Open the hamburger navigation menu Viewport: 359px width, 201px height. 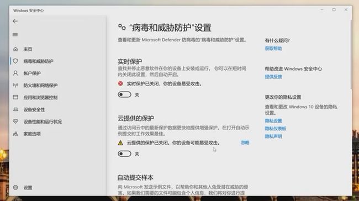[15, 35]
